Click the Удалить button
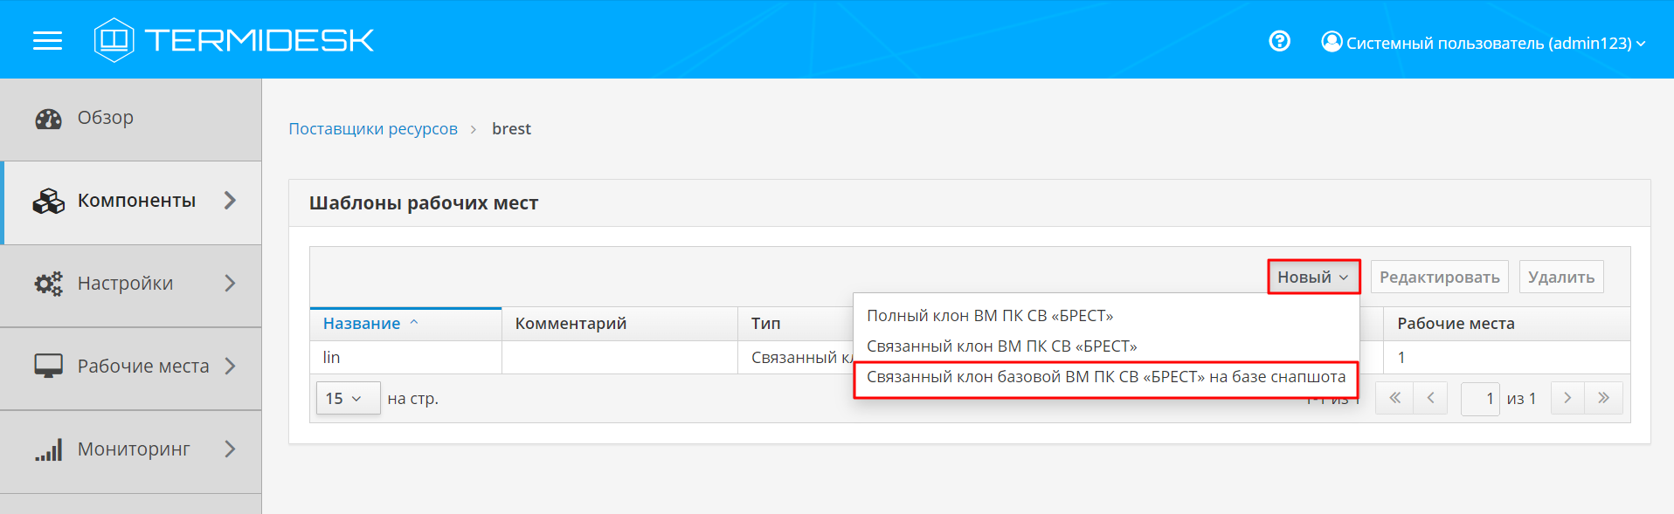1674x514 pixels. click(1561, 277)
